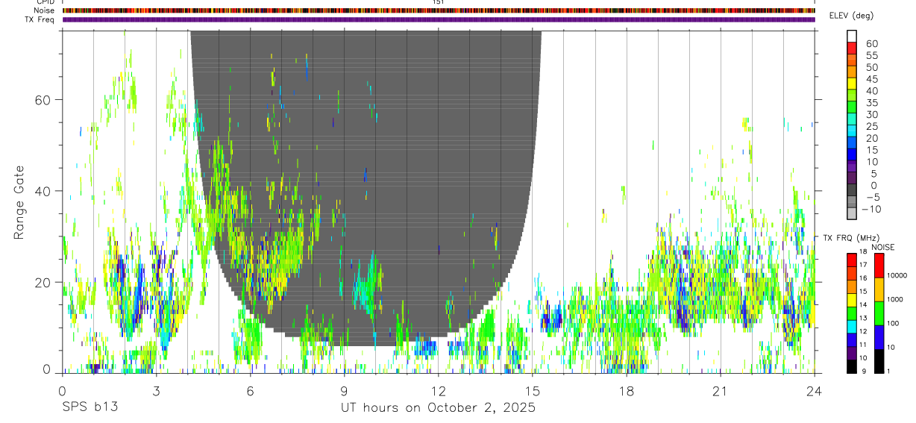Screen dimensions: 916x423
Task: Click the x-axis tick label 9
Action: 345,390
